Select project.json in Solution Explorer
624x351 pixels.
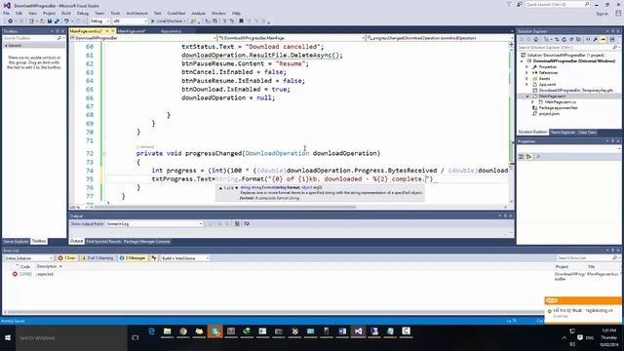pyautogui.click(x=548, y=114)
